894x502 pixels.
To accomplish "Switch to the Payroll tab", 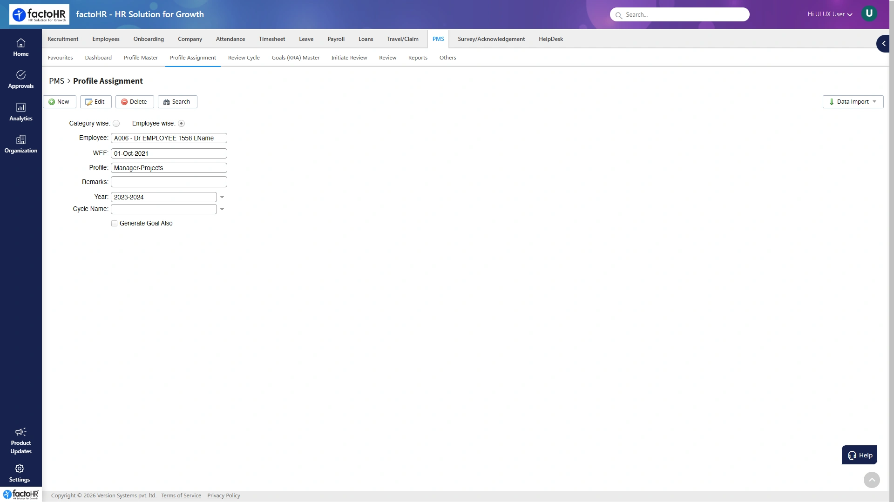I will [336, 39].
